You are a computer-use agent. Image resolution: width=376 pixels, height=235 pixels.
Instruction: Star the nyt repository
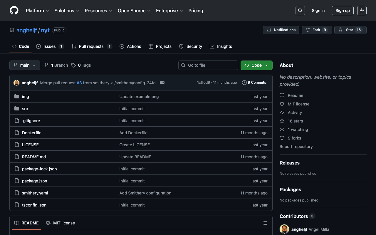click(x=350, y=30)
